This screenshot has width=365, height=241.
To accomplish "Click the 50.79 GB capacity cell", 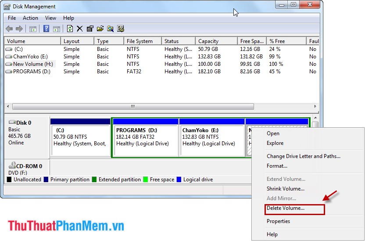I will [x=208, y=49].
